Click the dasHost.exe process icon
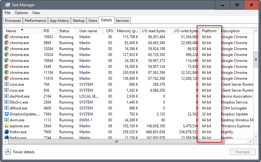The image size is (261, 162). 7,96
